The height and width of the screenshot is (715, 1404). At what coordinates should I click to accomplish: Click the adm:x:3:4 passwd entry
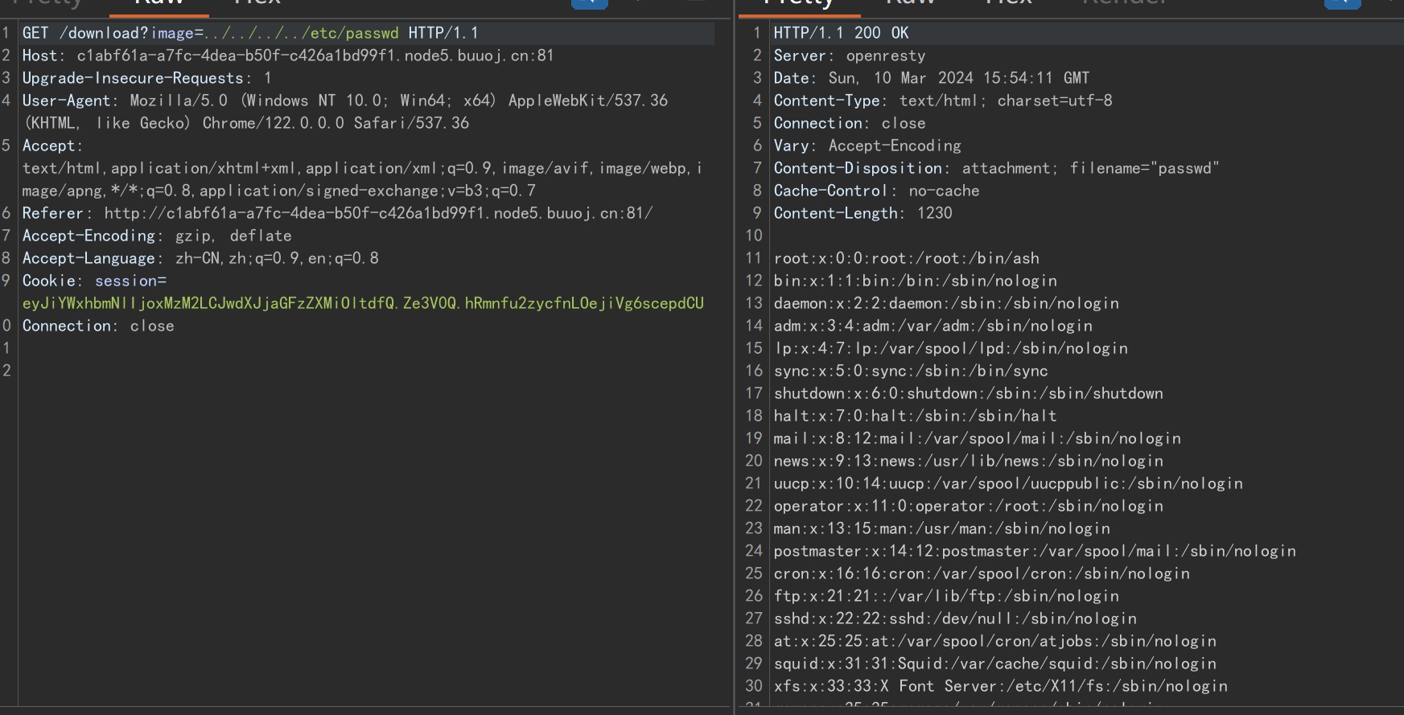[x=933, y=326]
